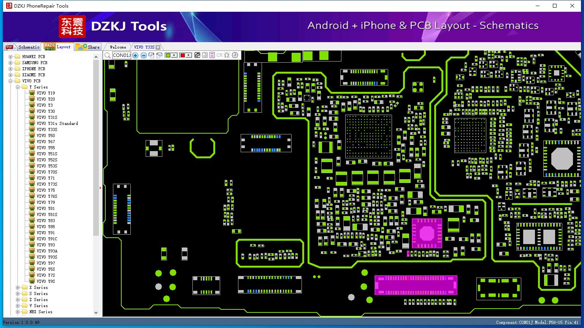The image size is (584, 328).
Task: Select VIVO Y33S in the tree
Action: click(47, 129)
